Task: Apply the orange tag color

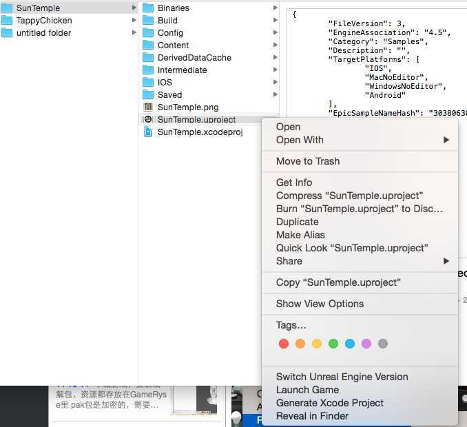Action: point(300,344)
